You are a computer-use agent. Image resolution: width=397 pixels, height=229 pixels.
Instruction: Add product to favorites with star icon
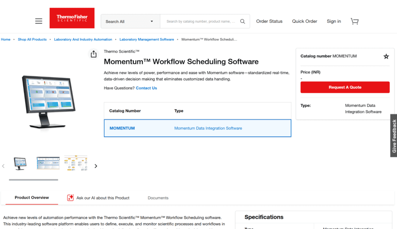[x=386, y=57]
